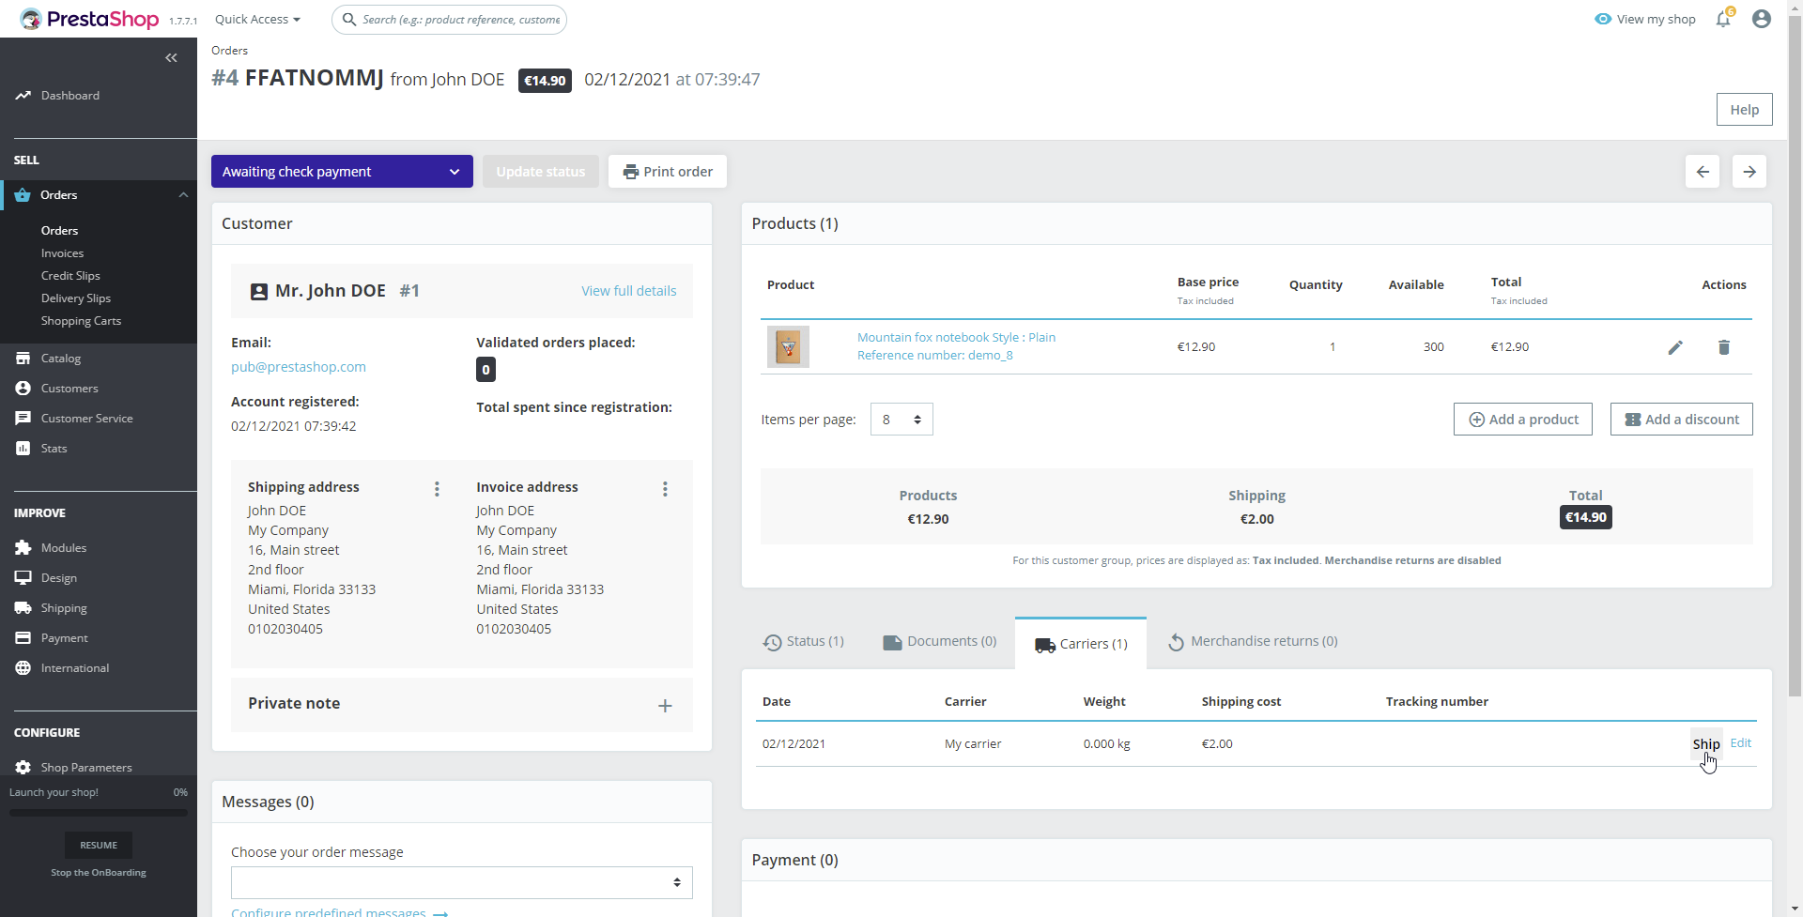Screen dimensions: 1803x917
Task: Expand the Private note section with plus
Action: pyautogui.click(x=665, y=706)
